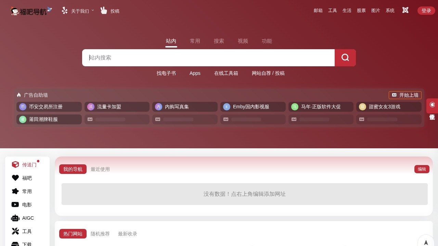Open the 下载 sidebar category
The image size is (438, 246).
(27, 244)
